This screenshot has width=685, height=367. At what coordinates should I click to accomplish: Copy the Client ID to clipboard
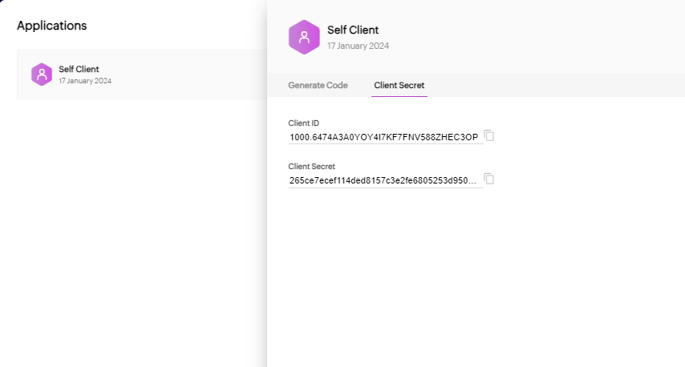(489, 136)
